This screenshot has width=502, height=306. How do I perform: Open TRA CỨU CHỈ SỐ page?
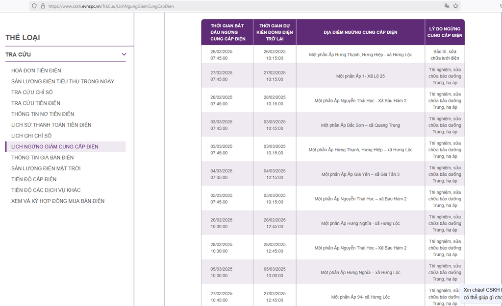point(32,92)
